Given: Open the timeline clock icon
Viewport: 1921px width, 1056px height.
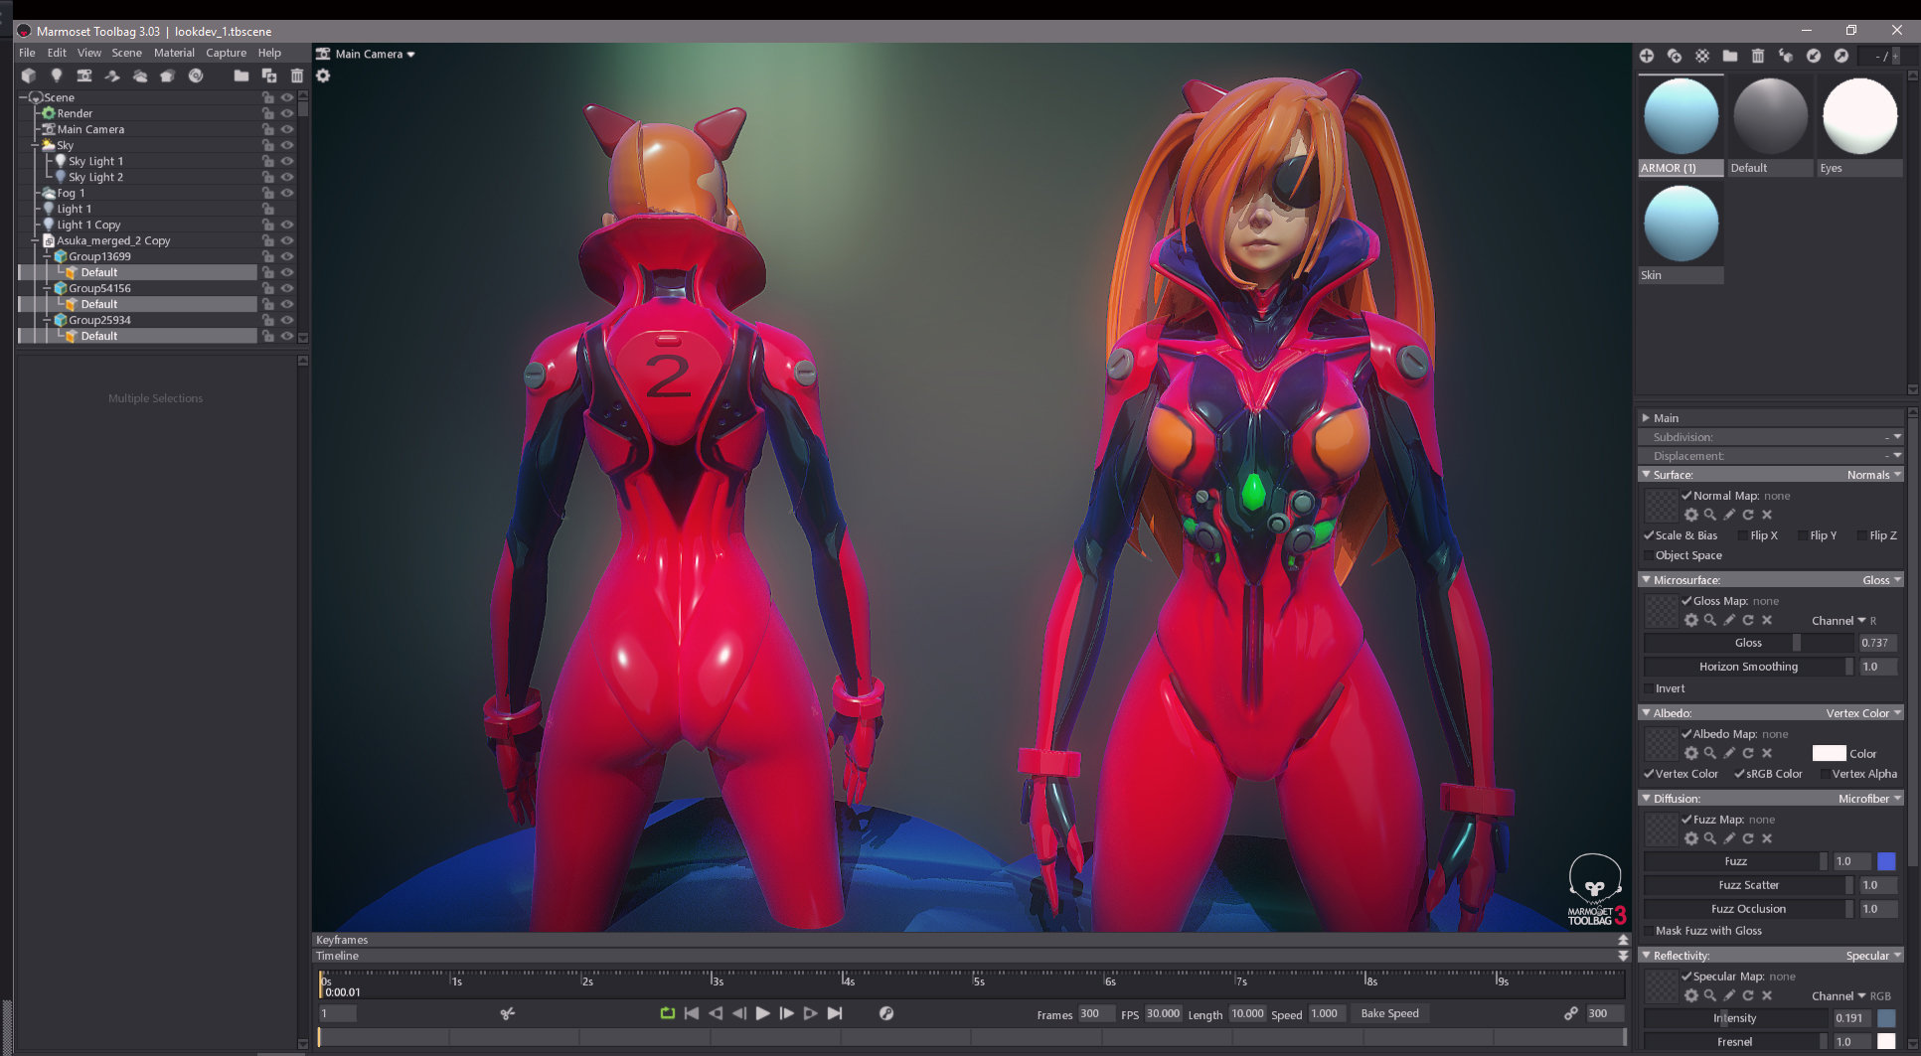Looking at the screenshot, I should 886,1013.
